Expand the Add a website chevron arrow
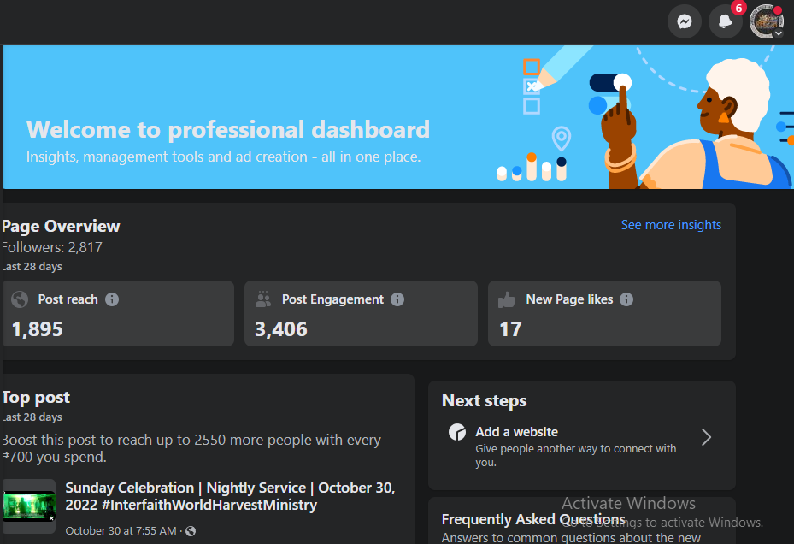Screen dimensions: 794x544 [707, 436]
